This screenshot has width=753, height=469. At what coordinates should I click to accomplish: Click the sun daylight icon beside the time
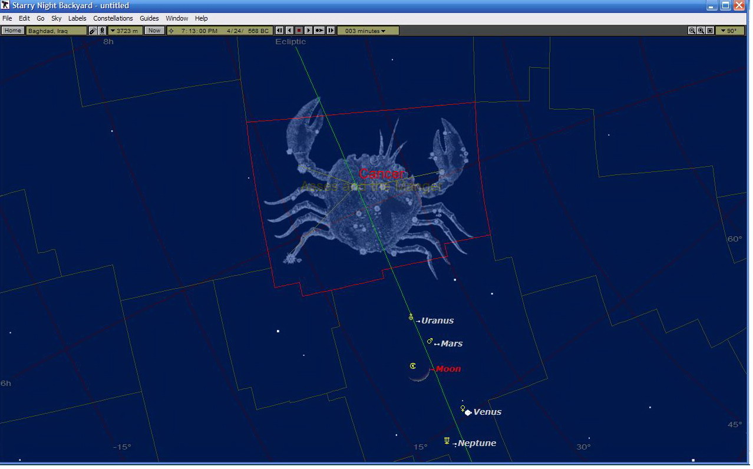171,31
